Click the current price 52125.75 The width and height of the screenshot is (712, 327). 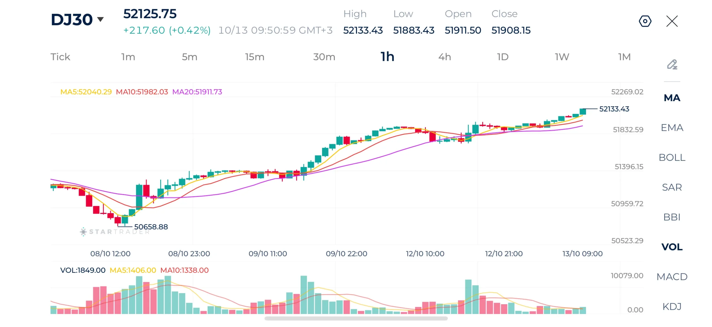click(x=150, y=14)
